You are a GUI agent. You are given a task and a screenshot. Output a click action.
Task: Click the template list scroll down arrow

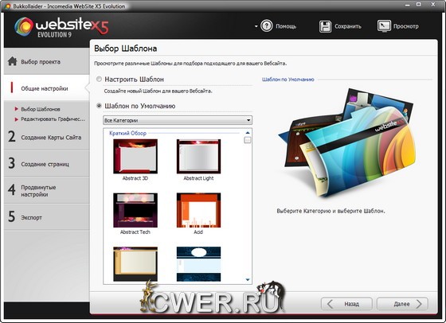[248, 279]
